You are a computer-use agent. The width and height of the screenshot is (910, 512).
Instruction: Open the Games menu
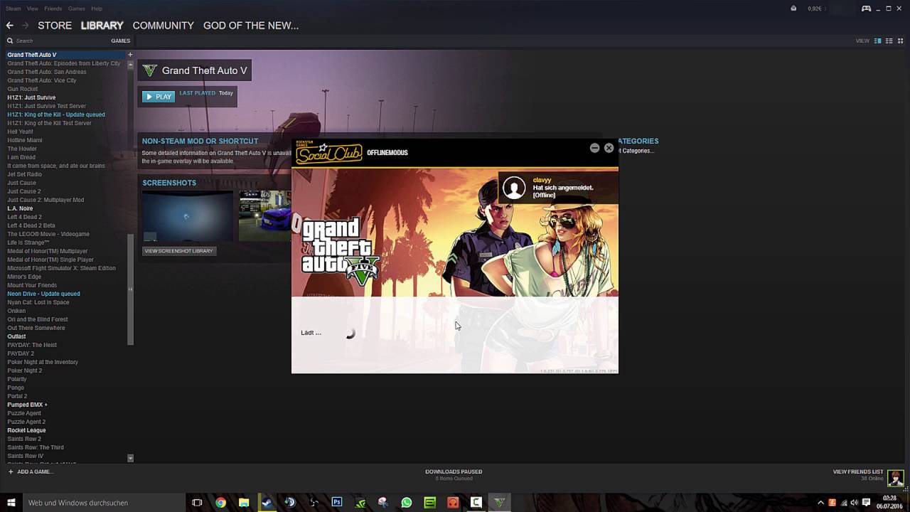[x=77, y=9]
